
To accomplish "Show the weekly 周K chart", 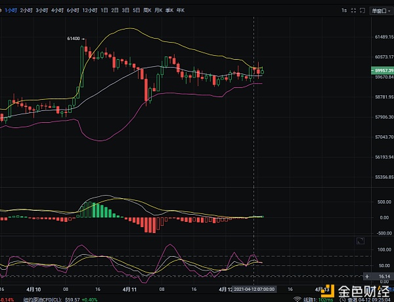I will 147,11.
